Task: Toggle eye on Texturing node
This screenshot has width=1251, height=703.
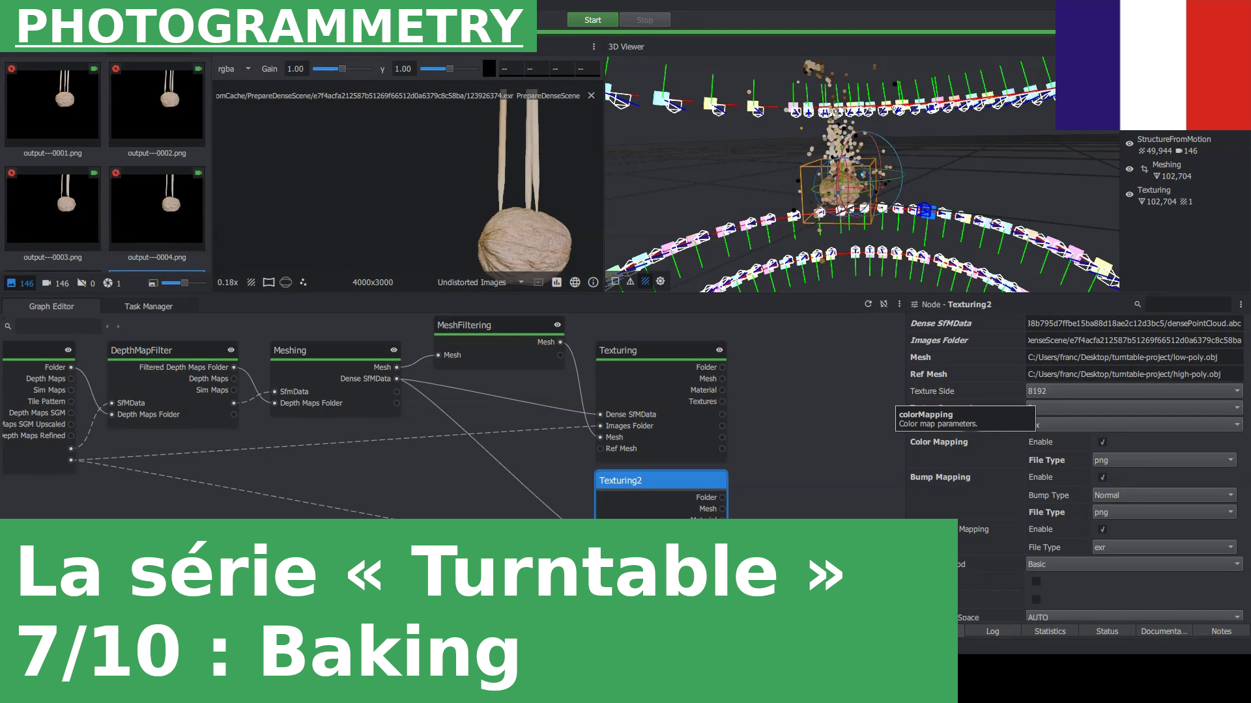Action: click(719, 350)
